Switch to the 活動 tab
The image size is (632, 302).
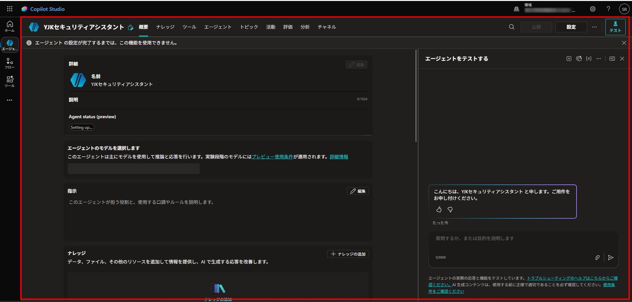(271, 27)
